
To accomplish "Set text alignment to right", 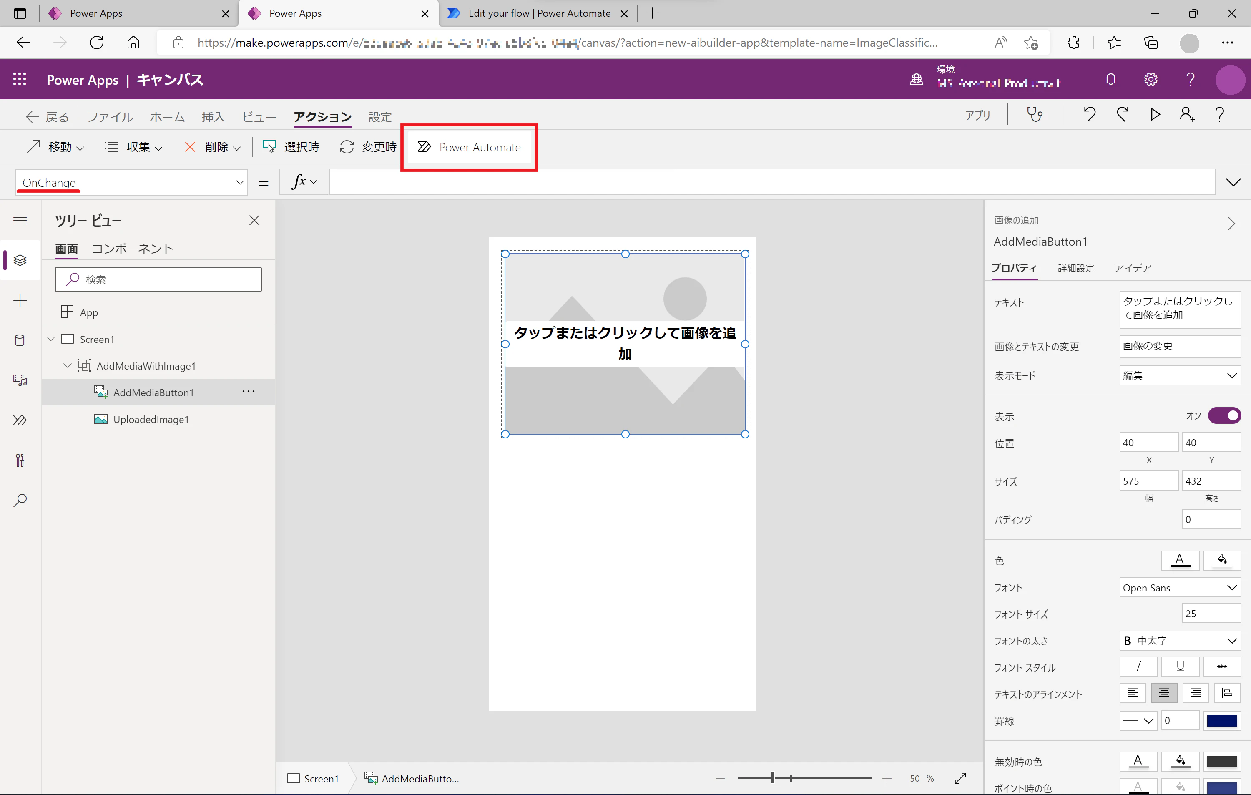I will coord(1196,693).
